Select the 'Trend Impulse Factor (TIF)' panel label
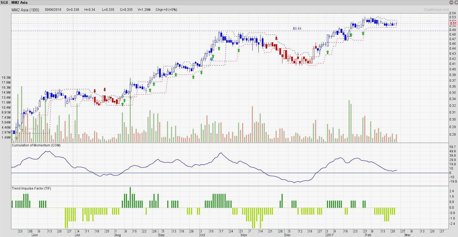This screenshot has height=237, width=458. [31, 188]
